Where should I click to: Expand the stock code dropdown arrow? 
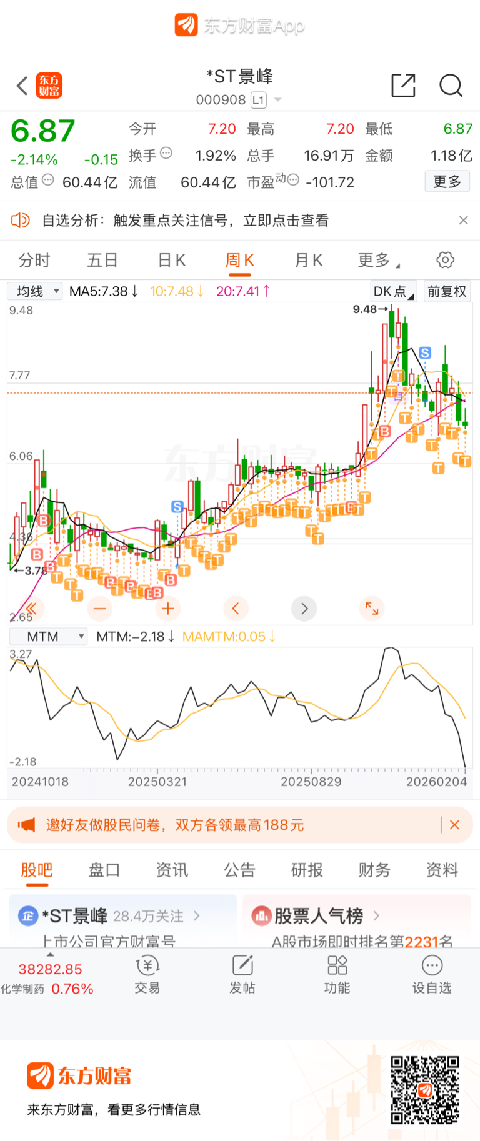tap(278, 100)
